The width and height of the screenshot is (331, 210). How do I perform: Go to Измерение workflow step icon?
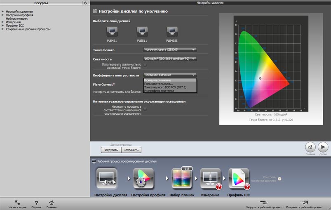pos(211,179)
